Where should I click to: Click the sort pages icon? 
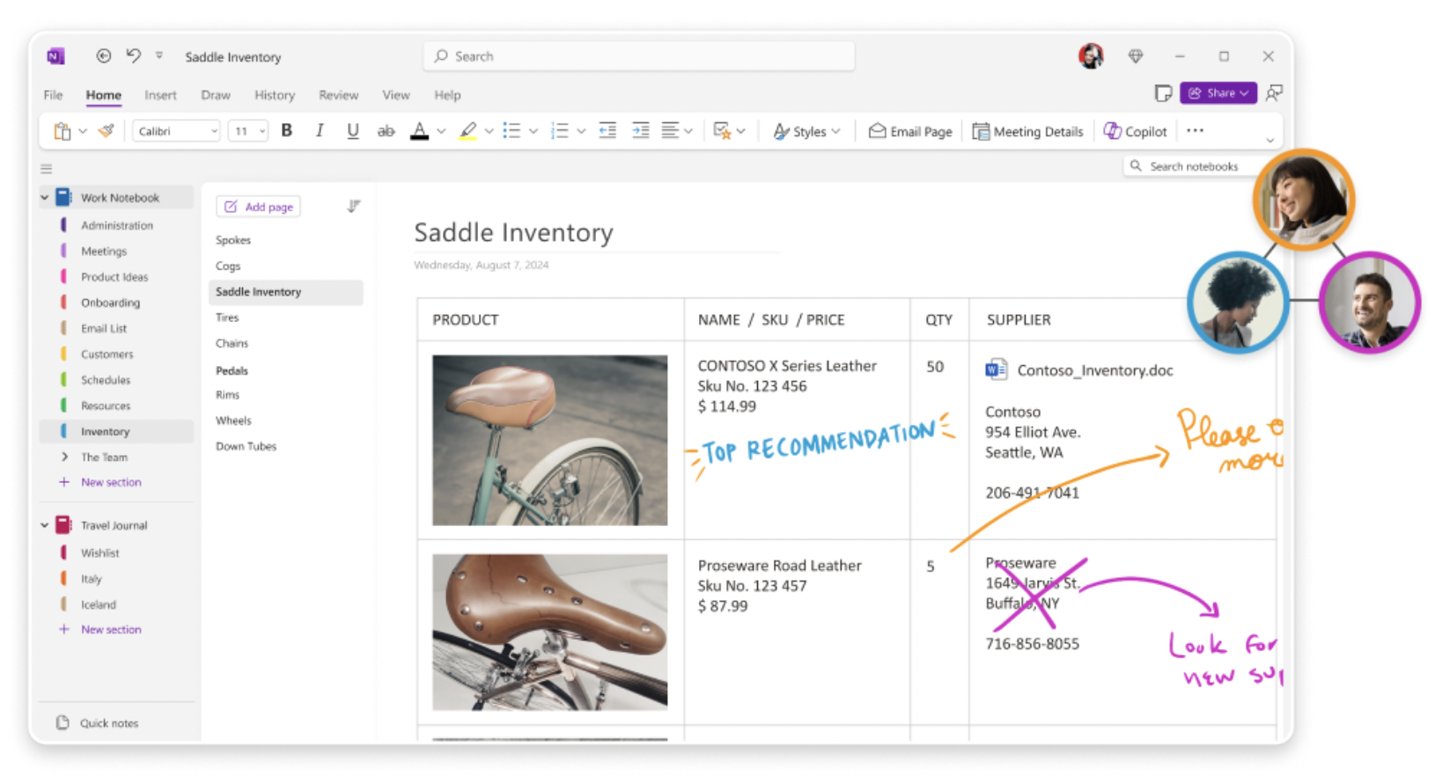[354, 206]
